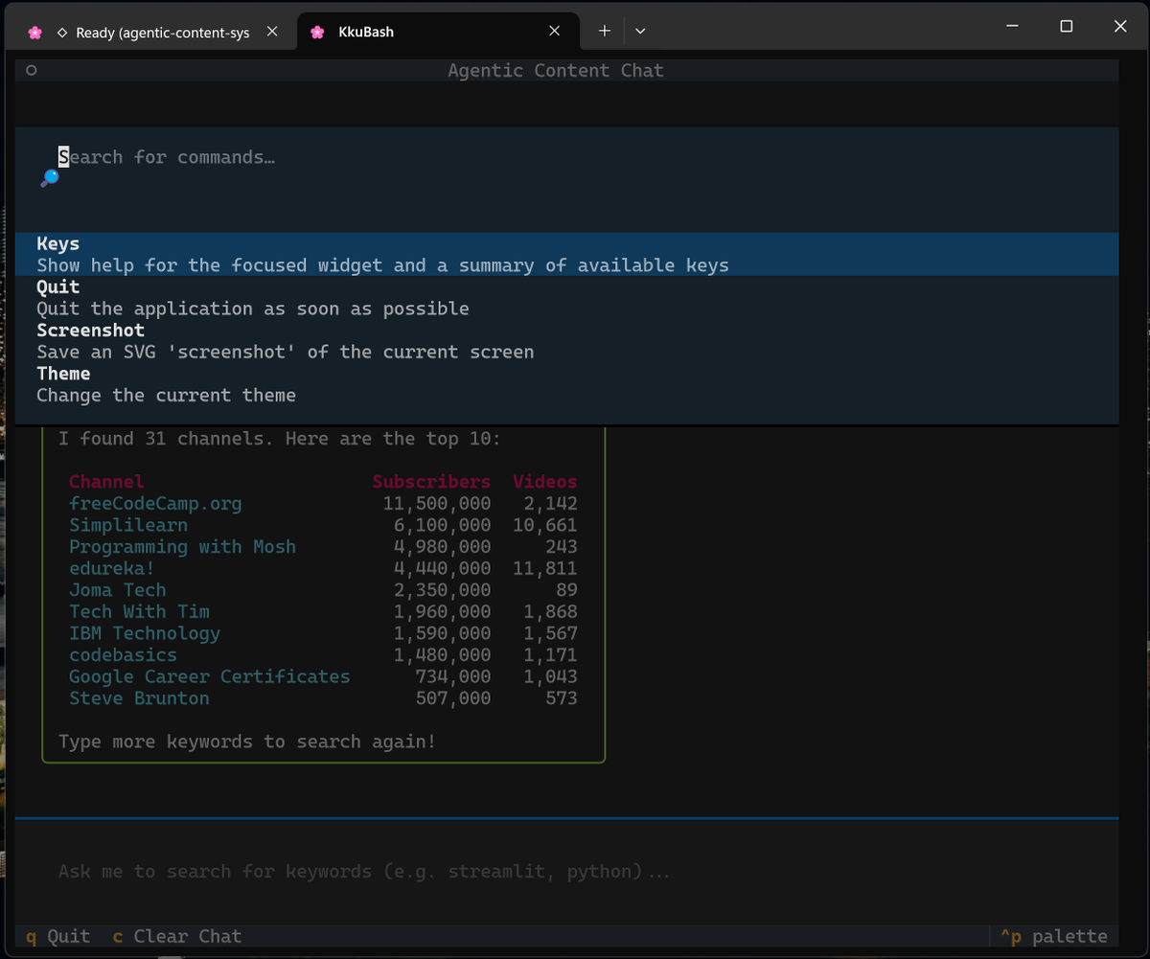Click the flower icon on KkuBash tab

point(317,32)
